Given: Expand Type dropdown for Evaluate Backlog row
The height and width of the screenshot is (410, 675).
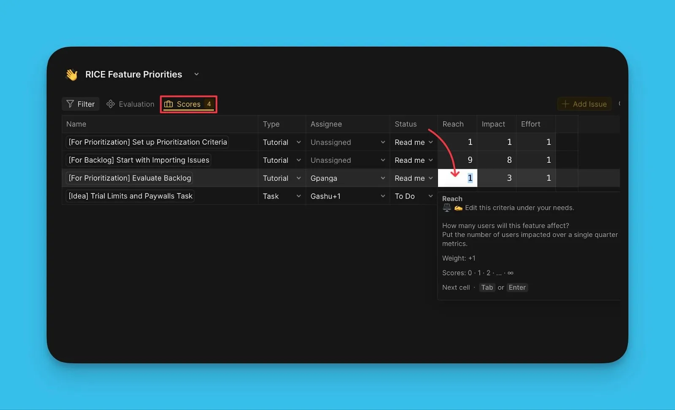Looking at the screenshot, I should click(x=298, y=178).
